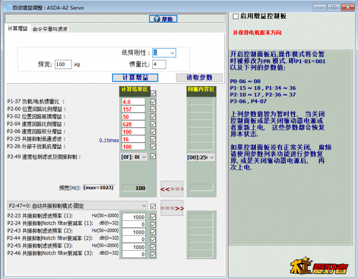Click the P2-26 calculated value field 100
The width and height of the screenshot is (358, 279).
tap(133, 146)
